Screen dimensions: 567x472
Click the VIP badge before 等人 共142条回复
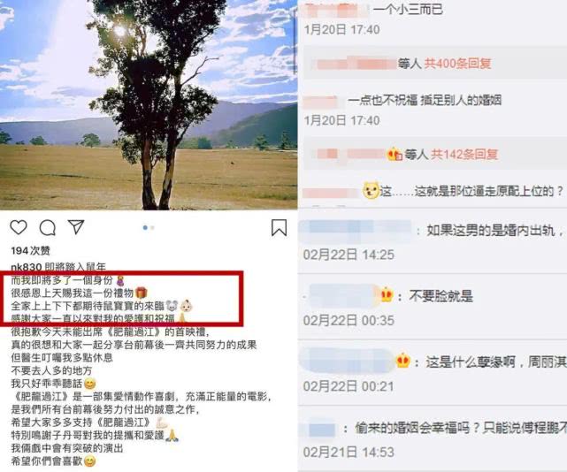click(x=395, y=155)
